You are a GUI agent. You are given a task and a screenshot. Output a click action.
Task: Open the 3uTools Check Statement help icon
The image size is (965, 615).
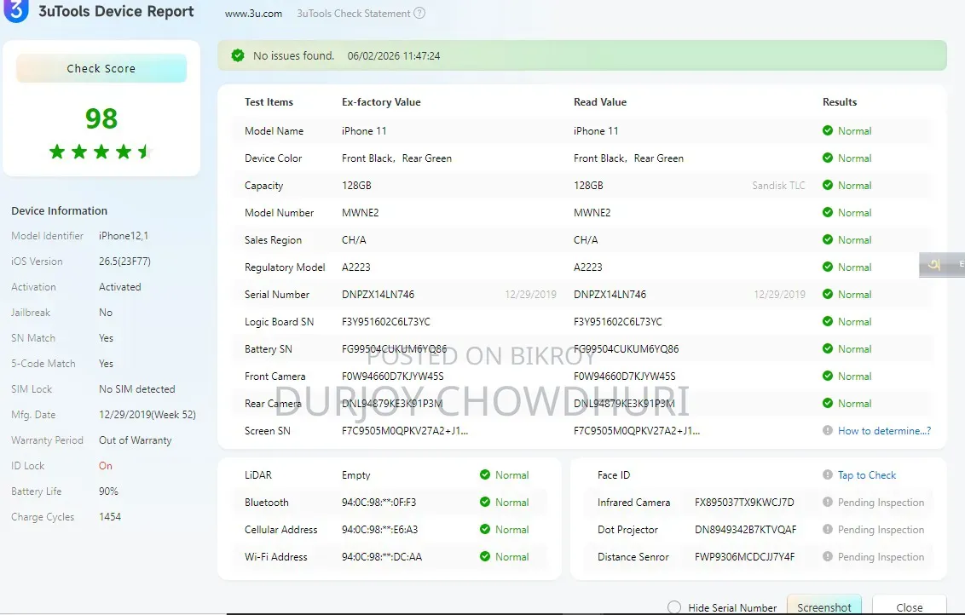[419, 13]
